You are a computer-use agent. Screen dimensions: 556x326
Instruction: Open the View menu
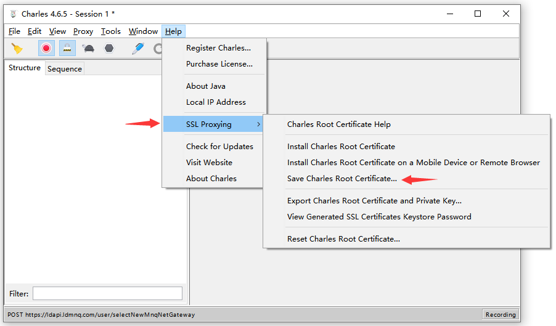pyautogui.click(x=57, y=31)
